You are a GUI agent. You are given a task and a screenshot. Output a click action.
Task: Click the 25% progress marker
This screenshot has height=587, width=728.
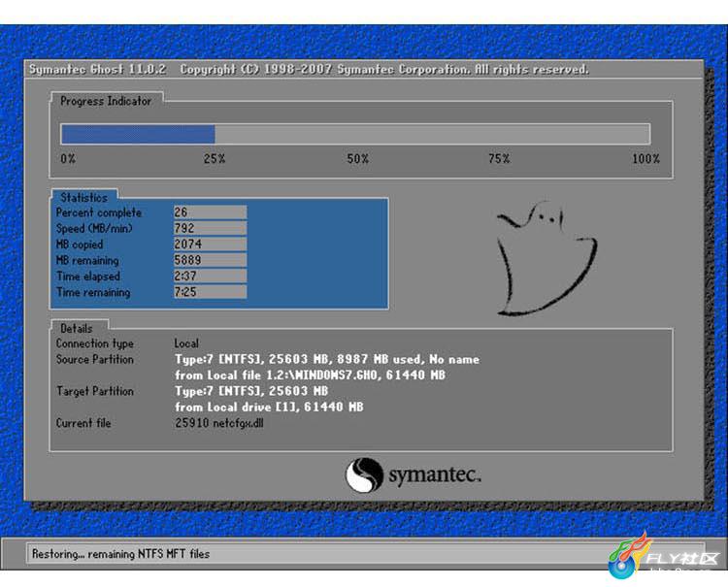point(215,159)
